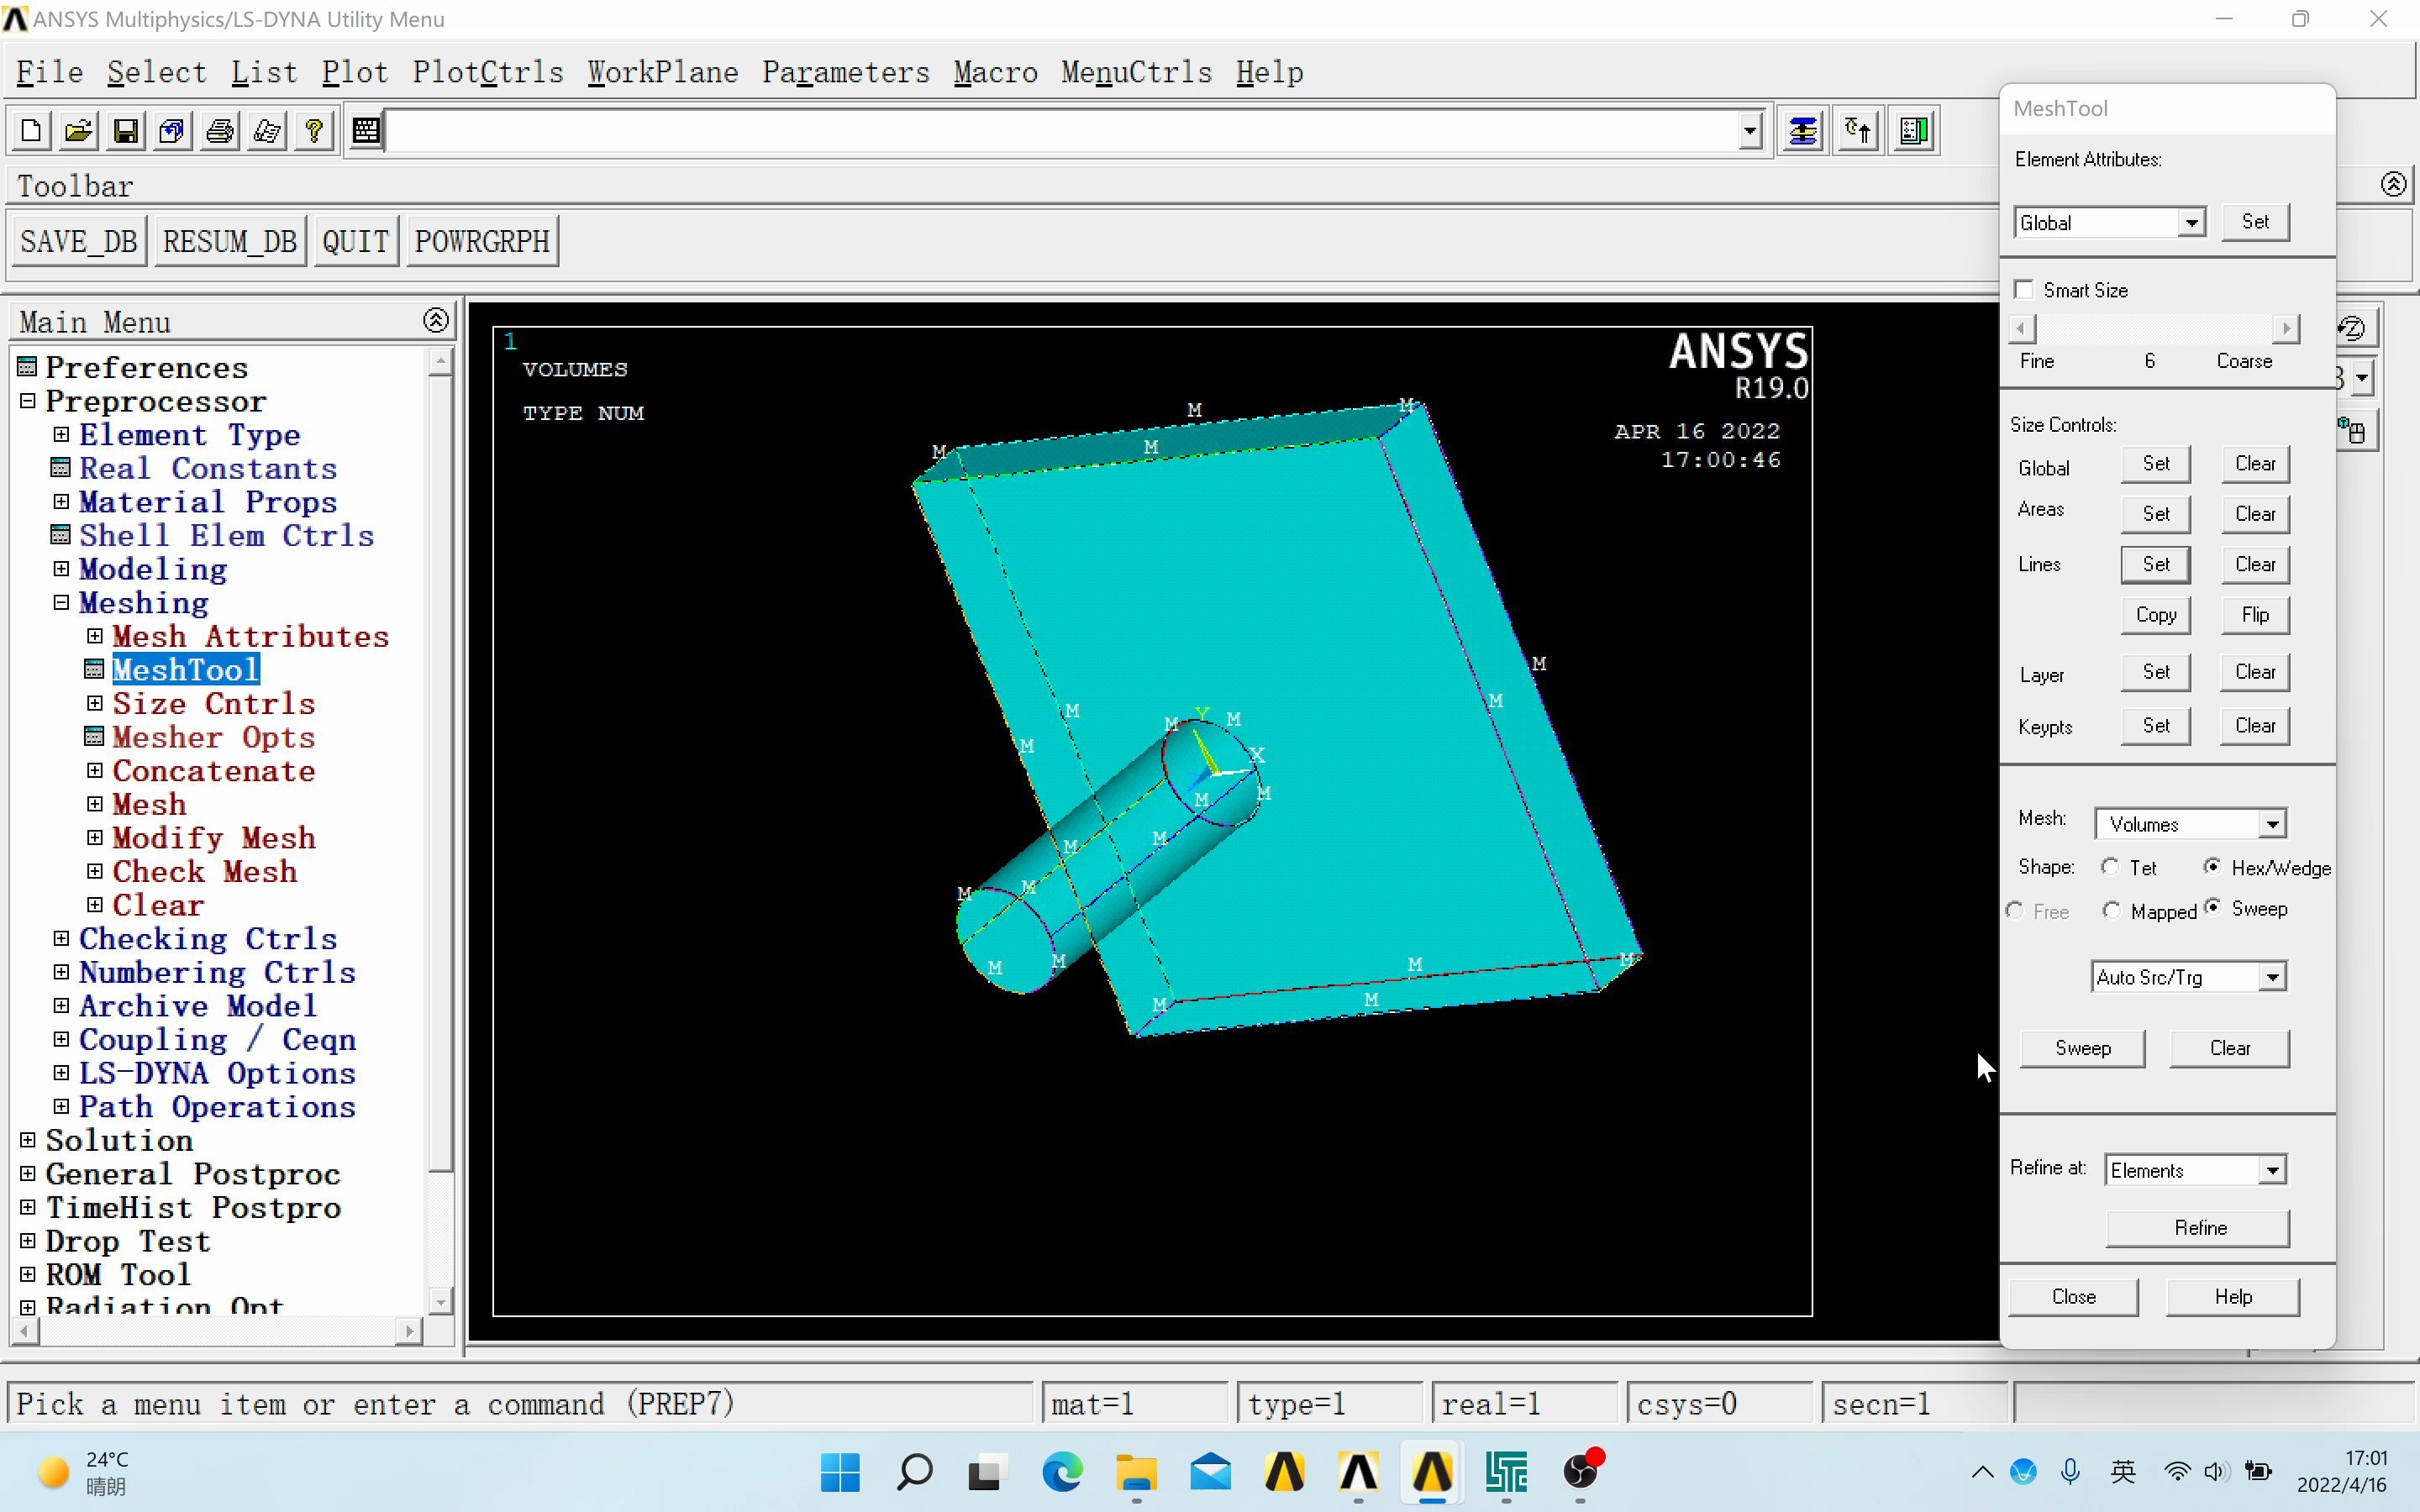Launch Microsoft Edge from taskbar
Image resolution: width=2420 pixels, height=1512 pixels.
(x=1062, y=1472)
